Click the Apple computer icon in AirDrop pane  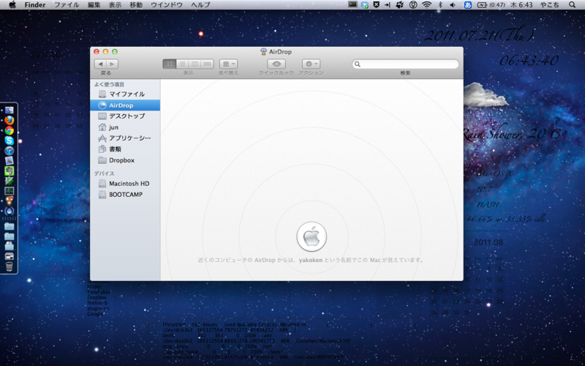click(x=312, y=236)
